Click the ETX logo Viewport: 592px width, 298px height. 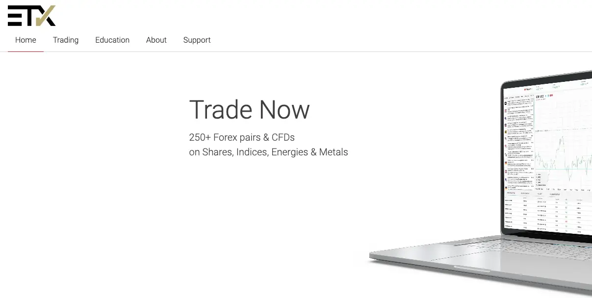32,16
